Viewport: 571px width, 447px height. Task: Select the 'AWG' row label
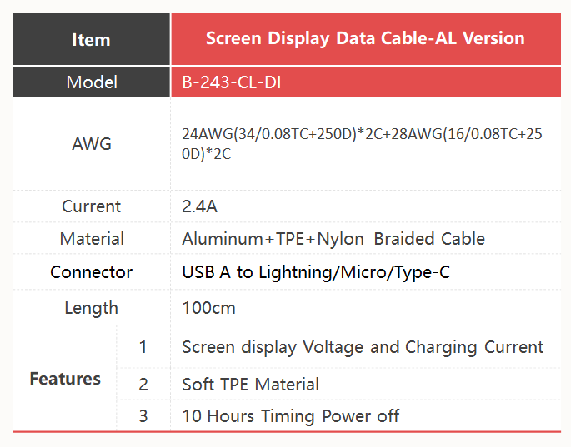(92, 144)
